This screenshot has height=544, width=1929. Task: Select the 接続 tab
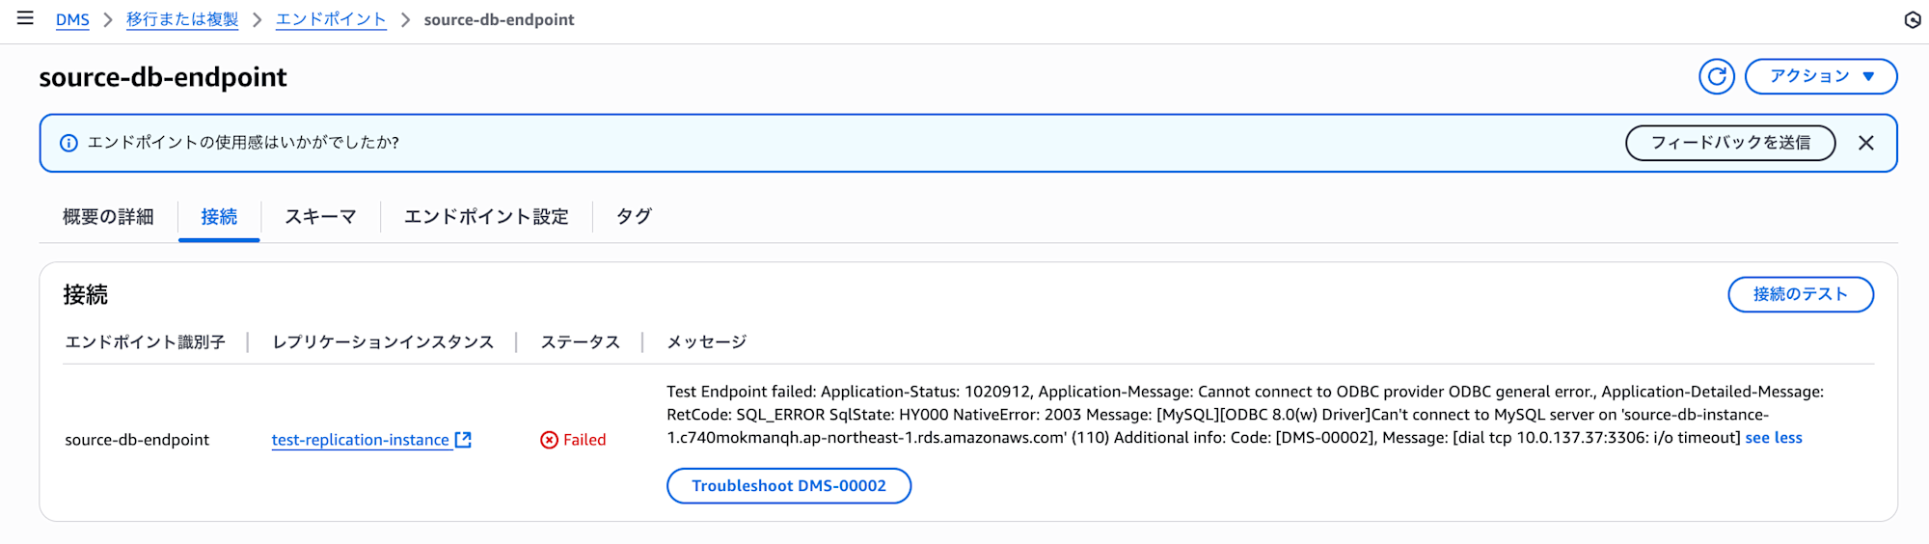219,217
